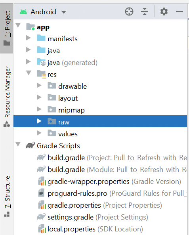This screenshot has height=235, width=189.
Task: Click the java source folder icon
Action: (41, 50)
